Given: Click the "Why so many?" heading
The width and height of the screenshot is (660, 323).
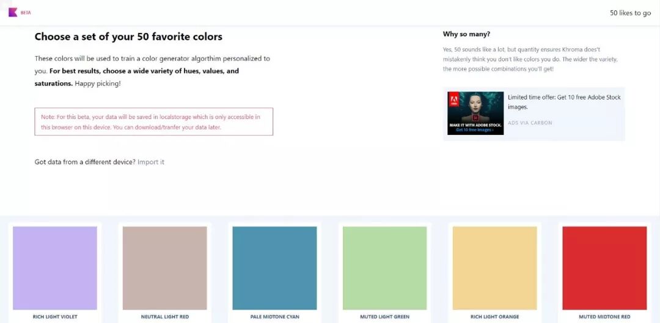Looking at the screenshot, I should pyautogui.click(x=466, y=34).
